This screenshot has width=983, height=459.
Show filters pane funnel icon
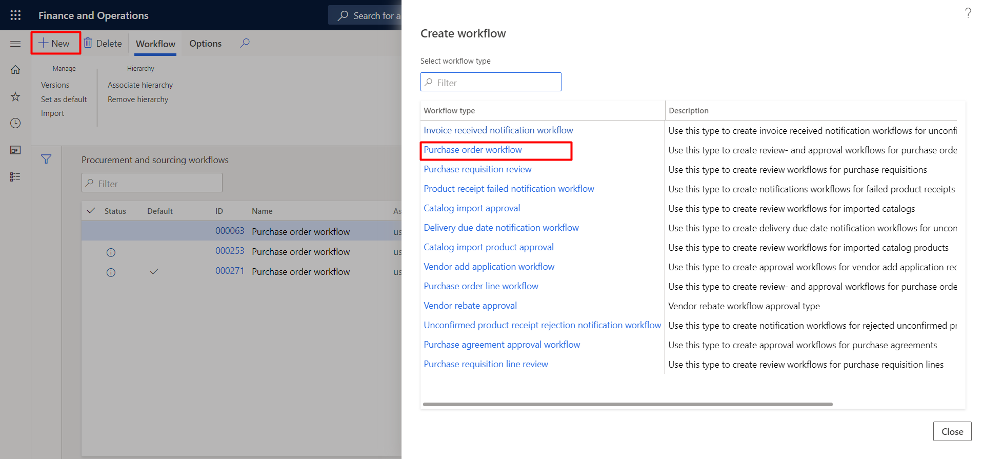click(46, 159)
